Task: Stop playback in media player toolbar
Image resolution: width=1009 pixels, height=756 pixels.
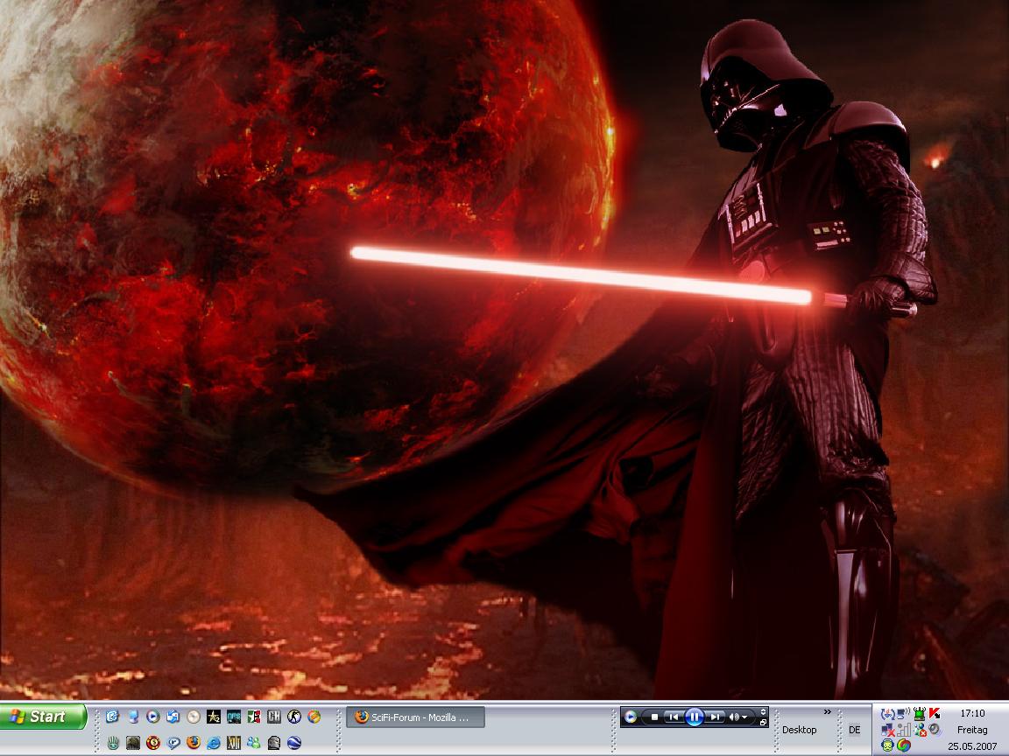Action: (x=654, y=717)
